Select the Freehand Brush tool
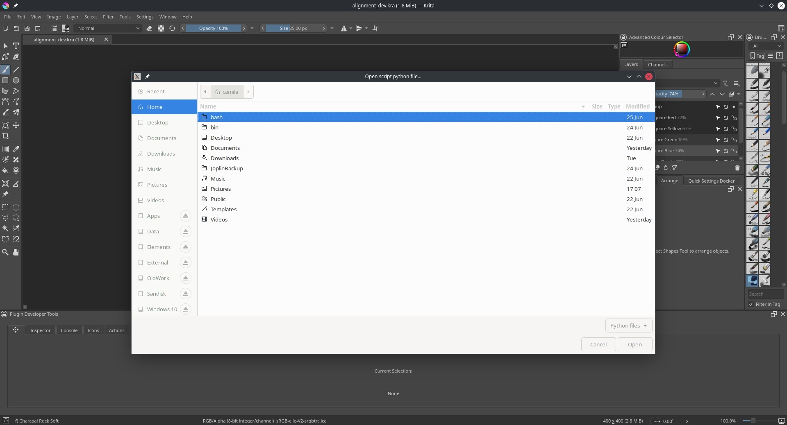787x425 pixels. [6, 70]
